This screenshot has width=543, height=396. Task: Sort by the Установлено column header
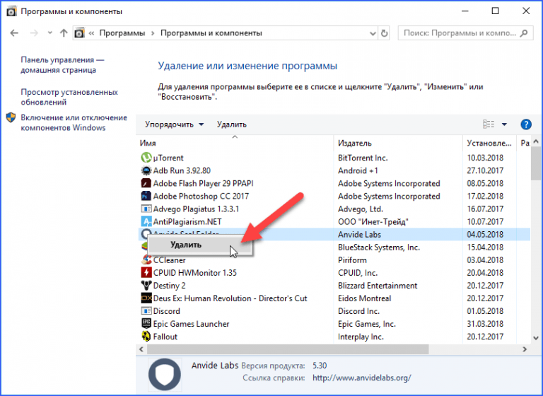click(x=489, y=143)
